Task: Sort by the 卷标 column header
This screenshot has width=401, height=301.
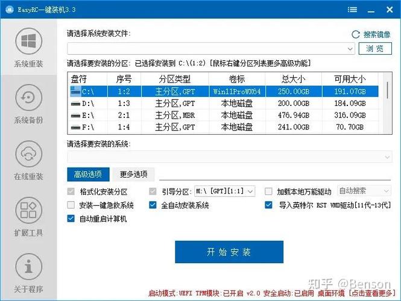Action: pyautogui.click(x=237, y=79)
